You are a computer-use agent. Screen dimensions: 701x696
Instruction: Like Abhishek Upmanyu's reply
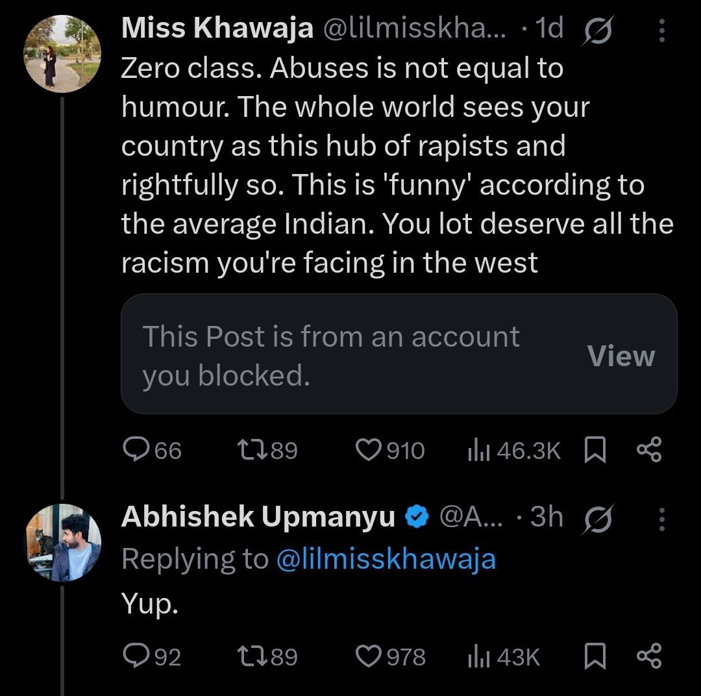pos(369,656)
